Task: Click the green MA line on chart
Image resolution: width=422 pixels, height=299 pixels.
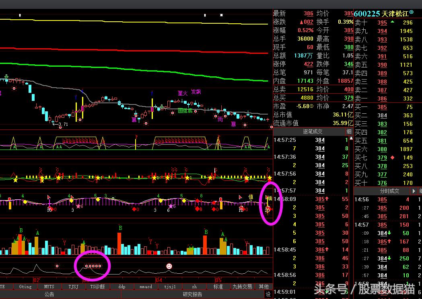Action: pos(135,70)
